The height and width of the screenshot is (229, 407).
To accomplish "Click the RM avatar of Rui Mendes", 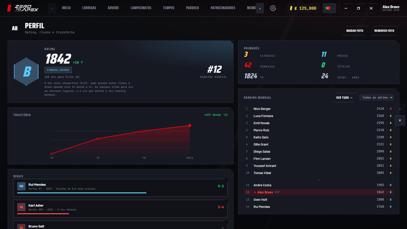I will click(x=21, y=186).
